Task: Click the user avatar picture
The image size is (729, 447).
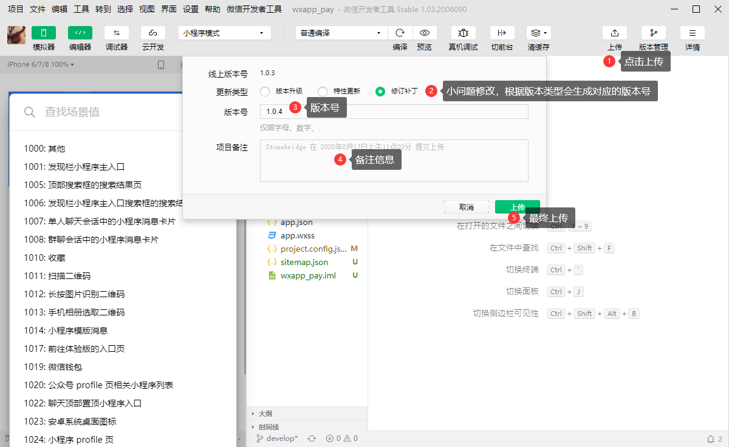Action: pos(16,35)
